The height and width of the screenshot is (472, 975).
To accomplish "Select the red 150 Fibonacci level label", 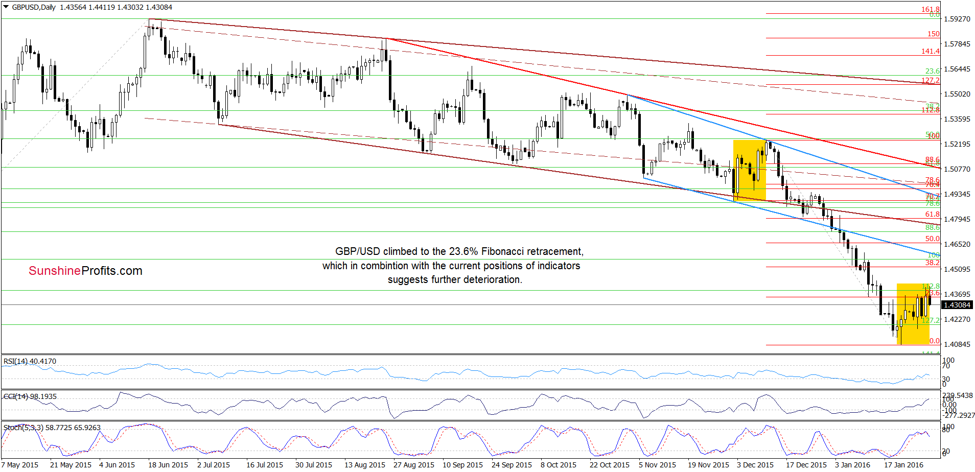I will 934,34.
